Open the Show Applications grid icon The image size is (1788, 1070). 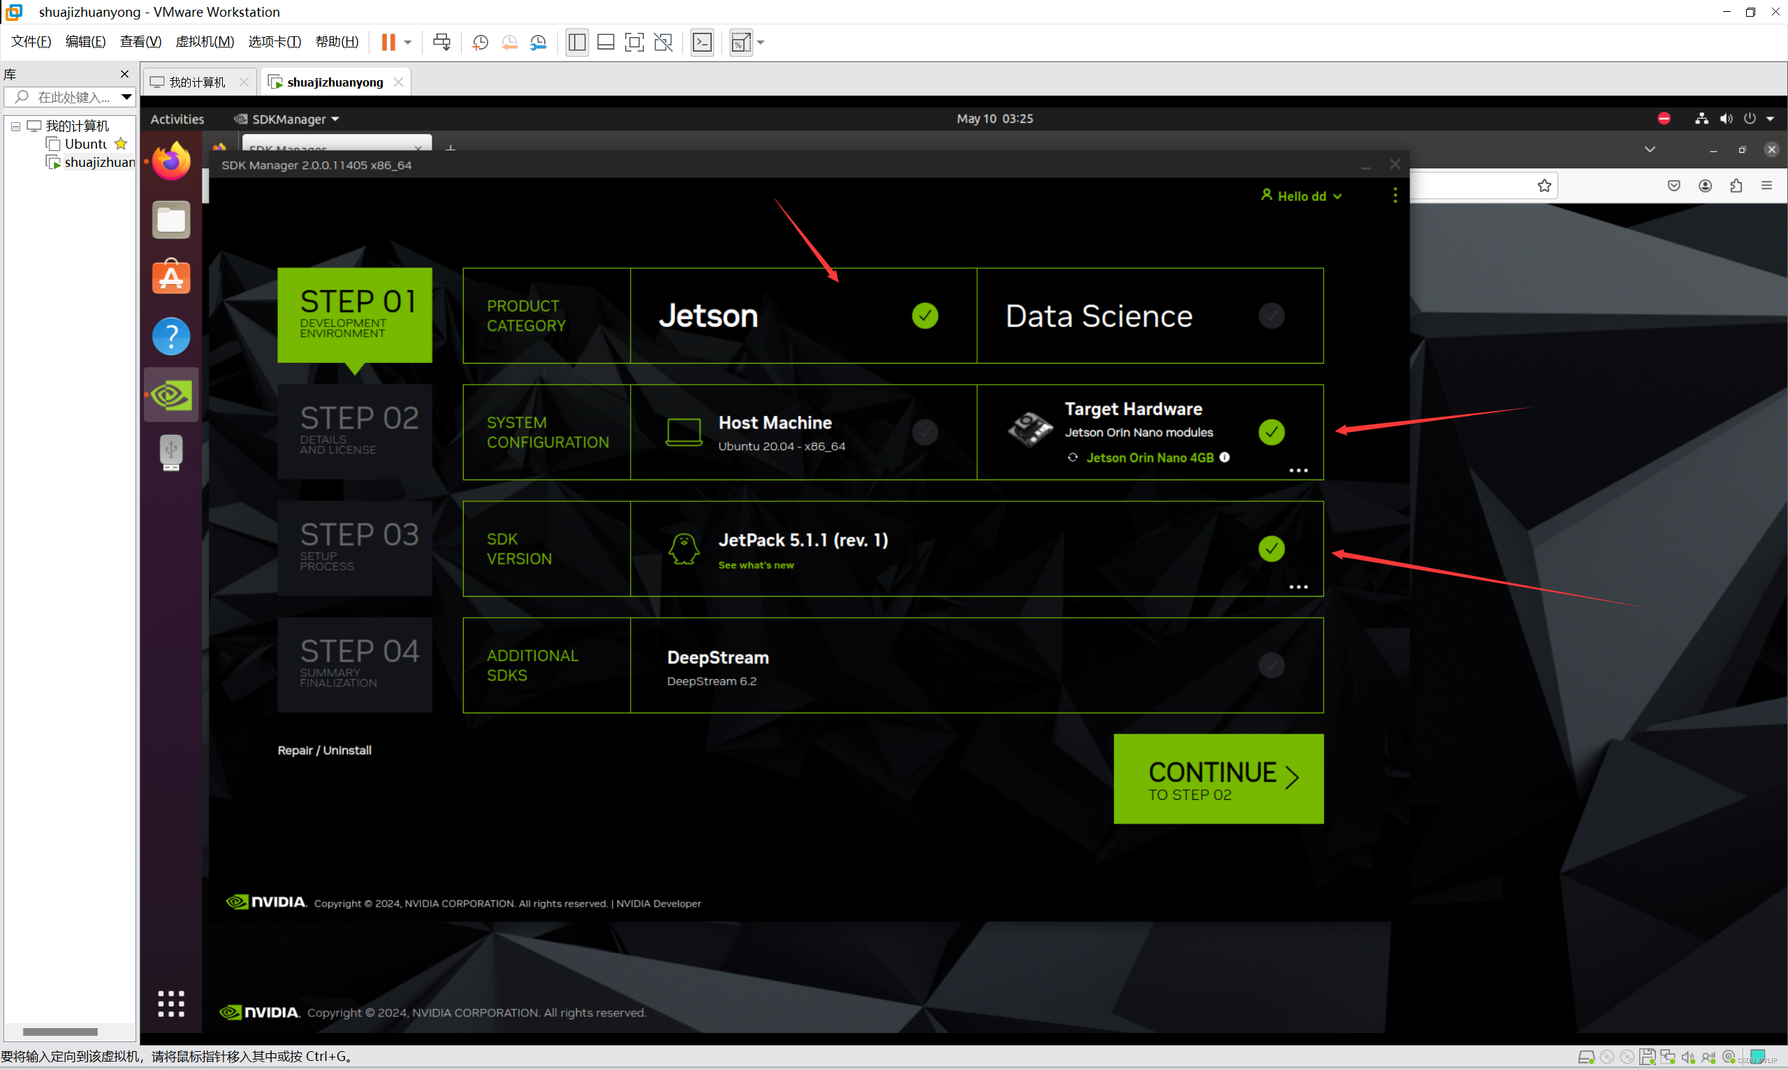point(171,1003)
